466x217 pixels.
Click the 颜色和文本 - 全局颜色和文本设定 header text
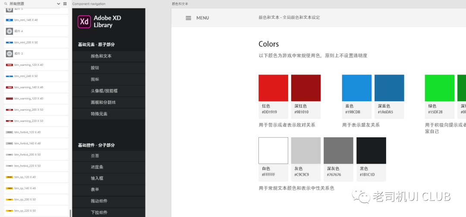[289, 18]
